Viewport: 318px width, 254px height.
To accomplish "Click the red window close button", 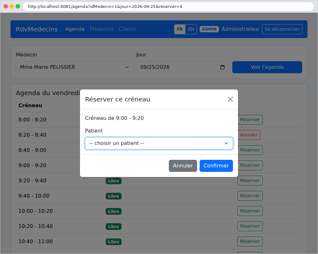I will pos(6,6).
